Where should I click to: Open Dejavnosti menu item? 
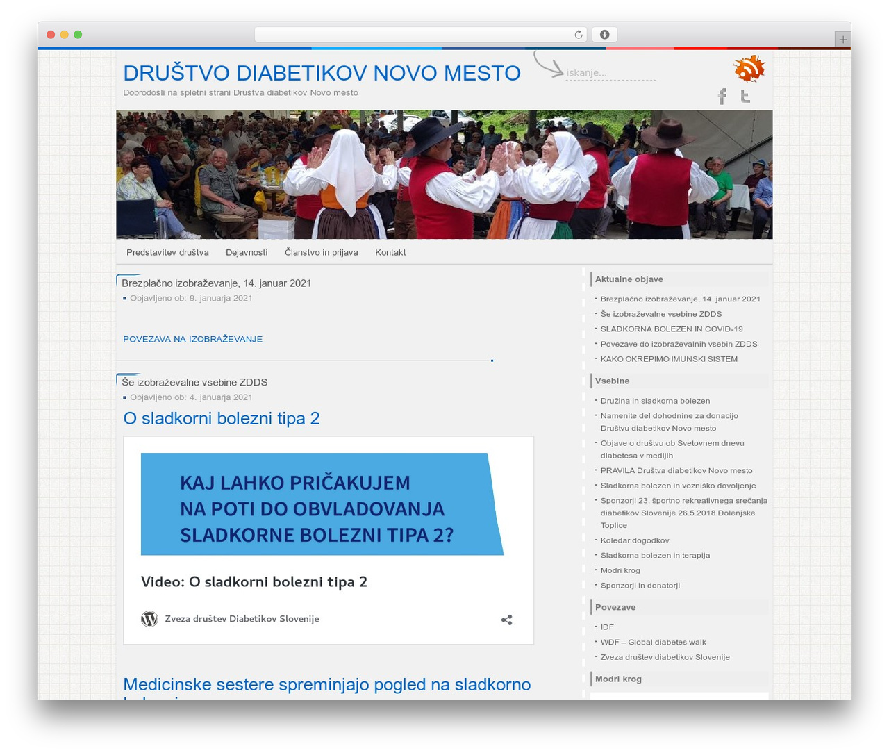pos(247,252)
